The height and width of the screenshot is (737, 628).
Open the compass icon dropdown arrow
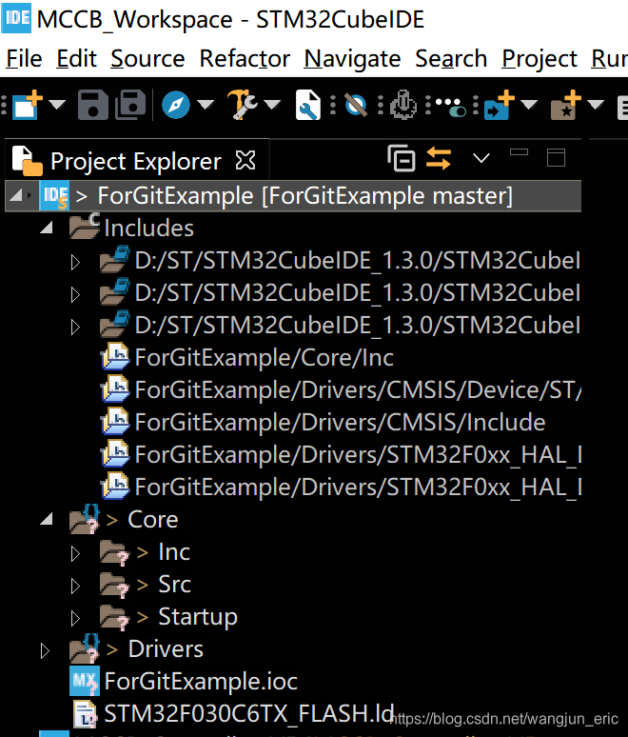(206, 105)
